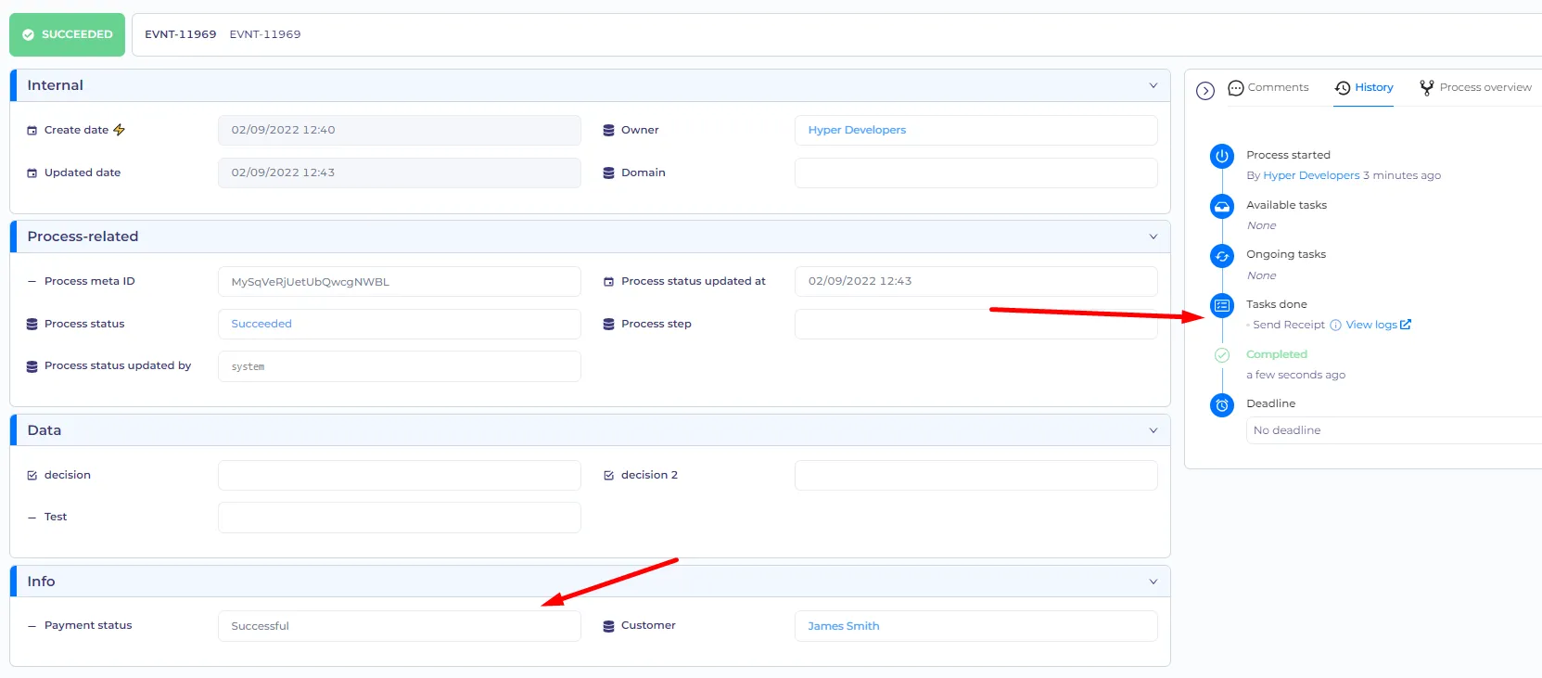Click the lightning bolt icon beside Create date

(x=119, y=130)
